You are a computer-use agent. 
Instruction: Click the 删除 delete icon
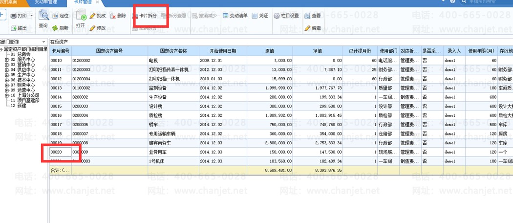[x=112, y=16]
